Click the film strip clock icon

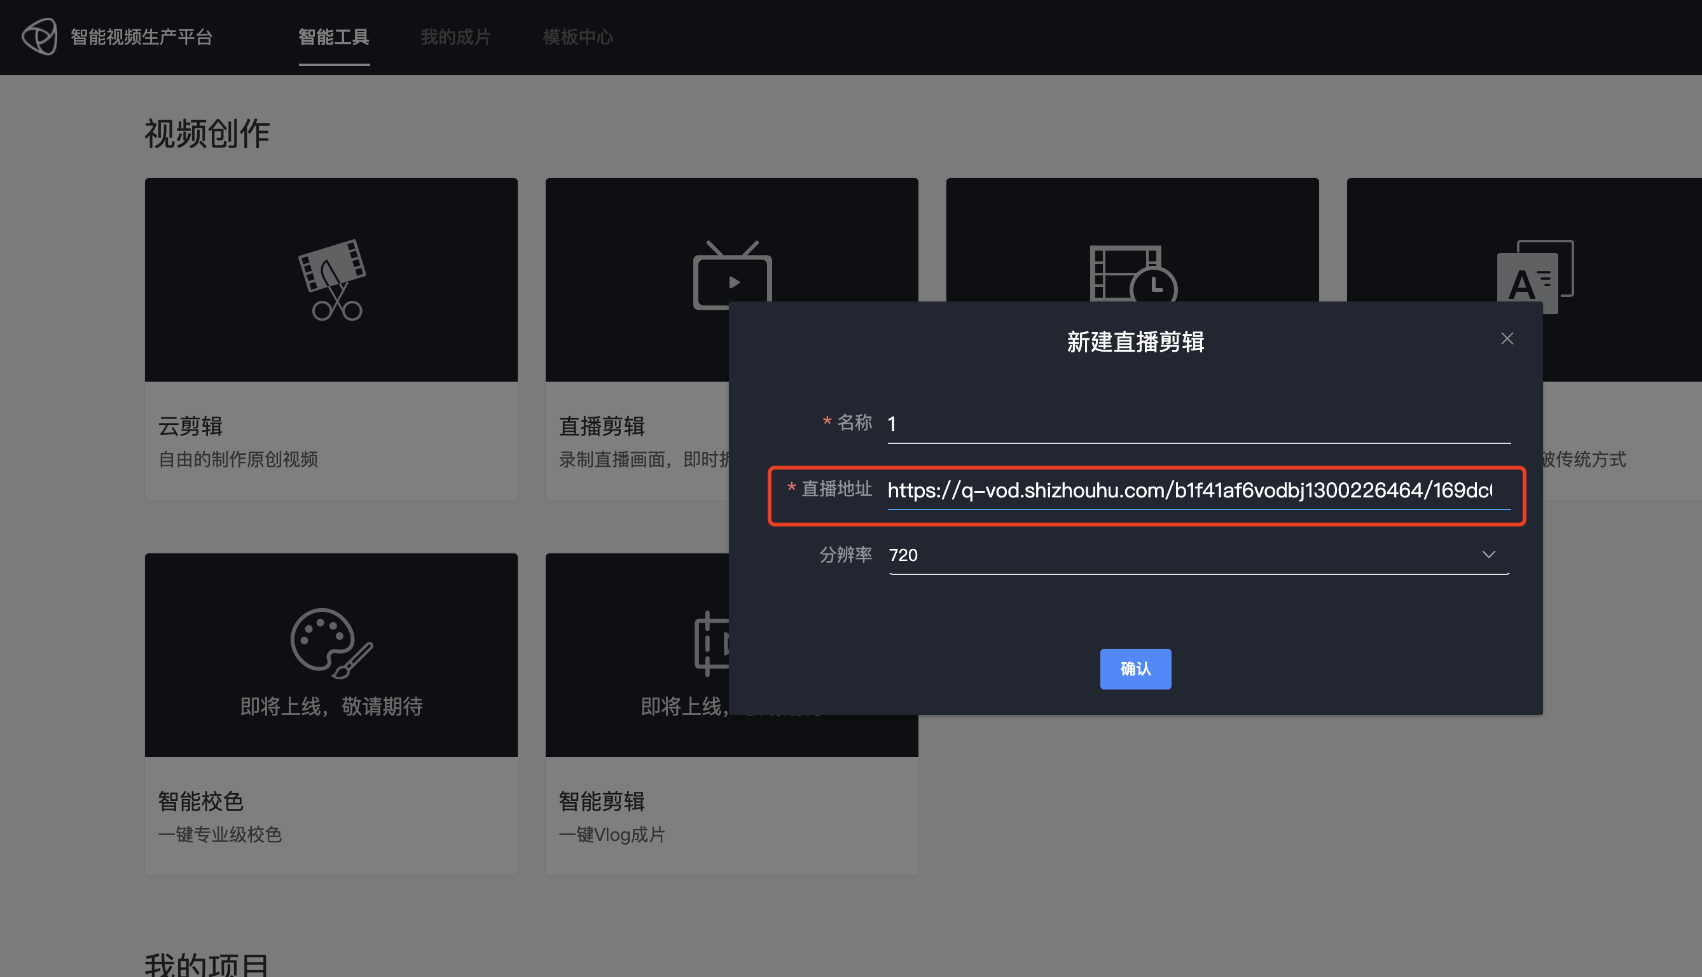click(x=1133, y=273)
